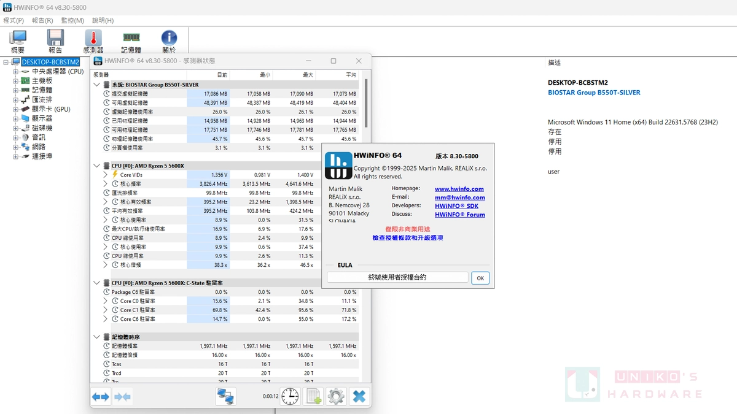Collapse the C-State 駐留率 sensor group
The height and width of the screenshot is (414, 737).
97,283
